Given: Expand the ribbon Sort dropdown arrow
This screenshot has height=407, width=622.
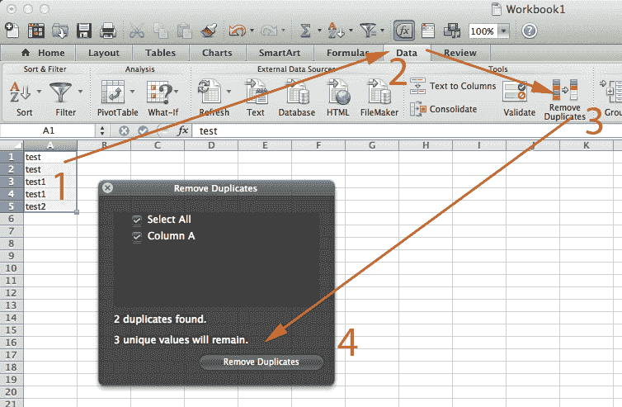Looking at the screenshot, I should (39, 92).
